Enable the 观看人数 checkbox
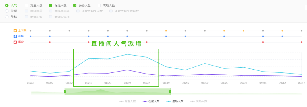The width and height of the screenshot is (307, 107). [x=27, y=5]
